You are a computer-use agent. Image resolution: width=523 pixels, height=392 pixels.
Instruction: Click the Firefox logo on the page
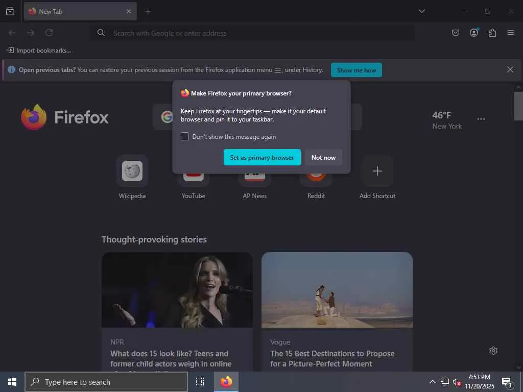(x=65, y=117)
